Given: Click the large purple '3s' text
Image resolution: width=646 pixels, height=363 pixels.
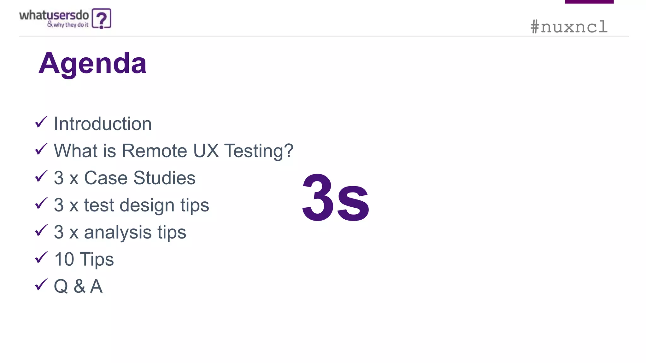Looking at the screenshot, I should [x=335, y=198].
